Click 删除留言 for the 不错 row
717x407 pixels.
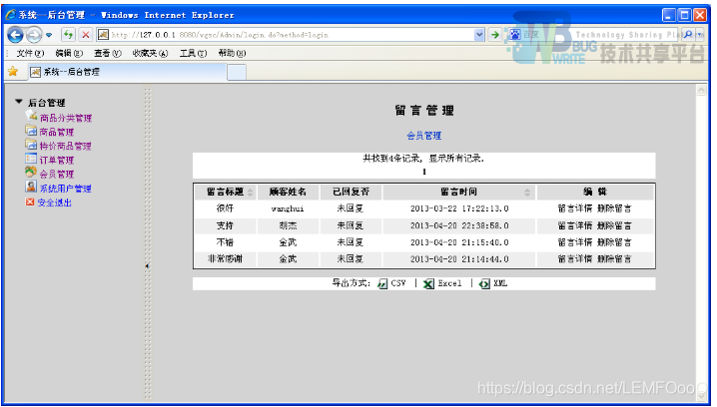[614, 242]
